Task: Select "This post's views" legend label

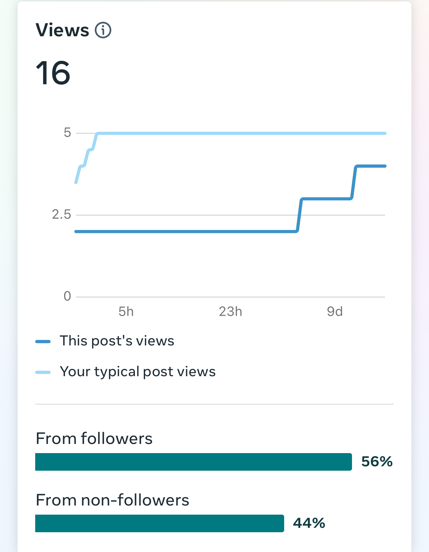Action: [x=117, y=341]
